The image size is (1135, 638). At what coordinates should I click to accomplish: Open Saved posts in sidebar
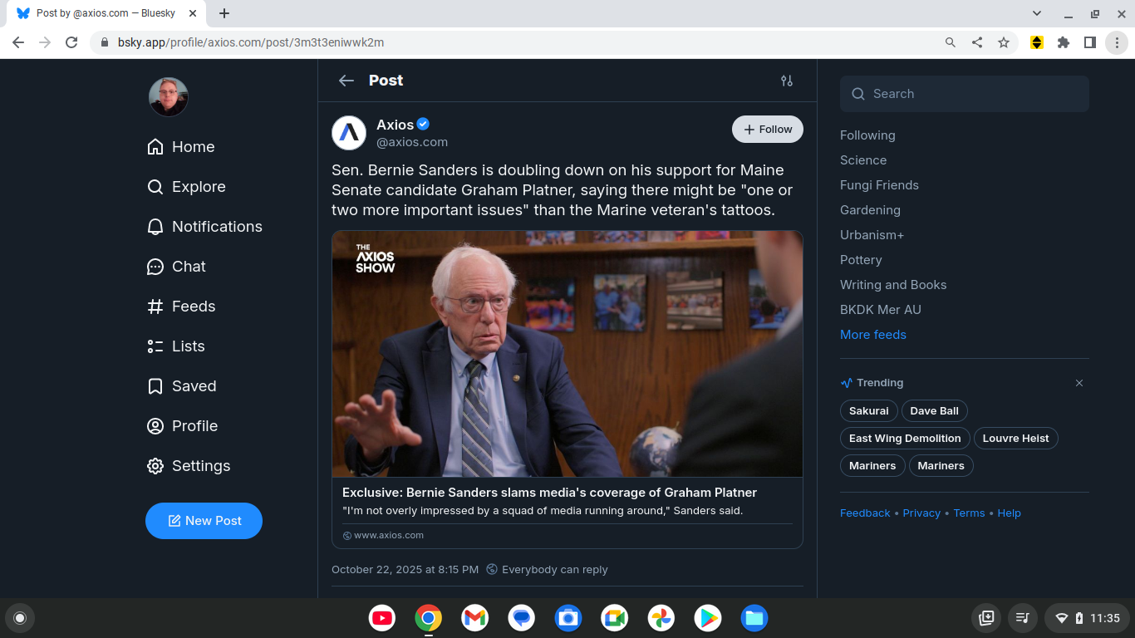[182, 386]
